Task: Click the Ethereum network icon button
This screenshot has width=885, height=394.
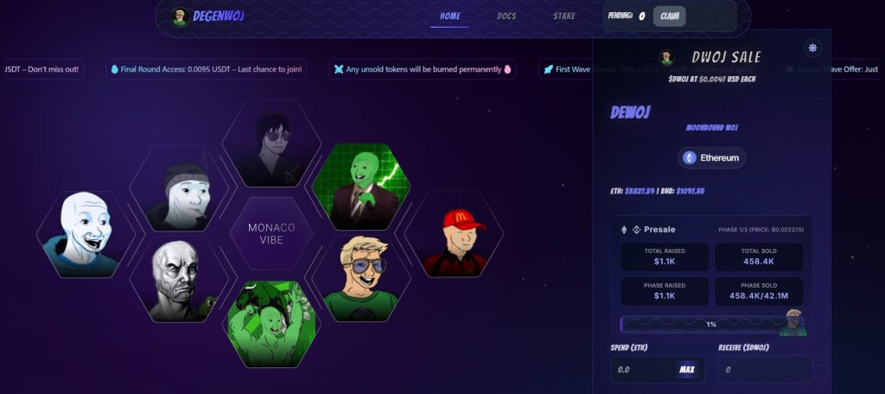Action: click(x=711, y=158)
